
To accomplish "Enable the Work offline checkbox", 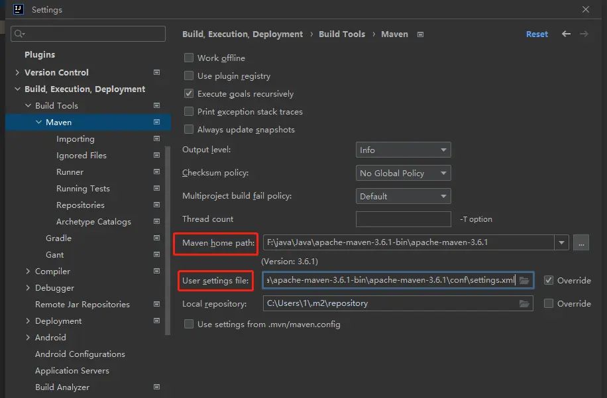I will pos(189,58).
